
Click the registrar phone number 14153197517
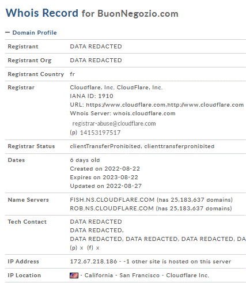coord(100,133)
